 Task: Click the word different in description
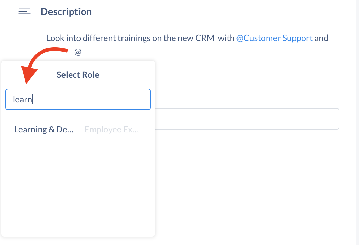(99, 38)
